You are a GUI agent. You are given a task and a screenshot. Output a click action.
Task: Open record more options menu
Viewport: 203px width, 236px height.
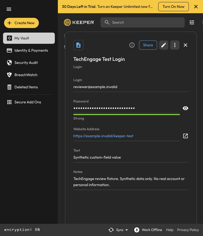(175, 45)
